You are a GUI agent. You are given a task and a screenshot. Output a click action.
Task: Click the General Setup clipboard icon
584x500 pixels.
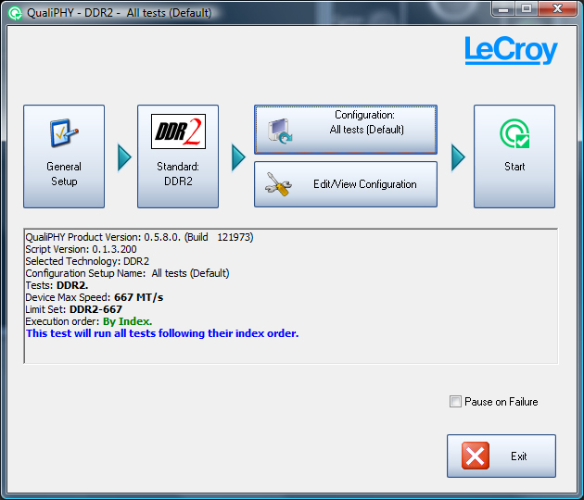(63, 133)
